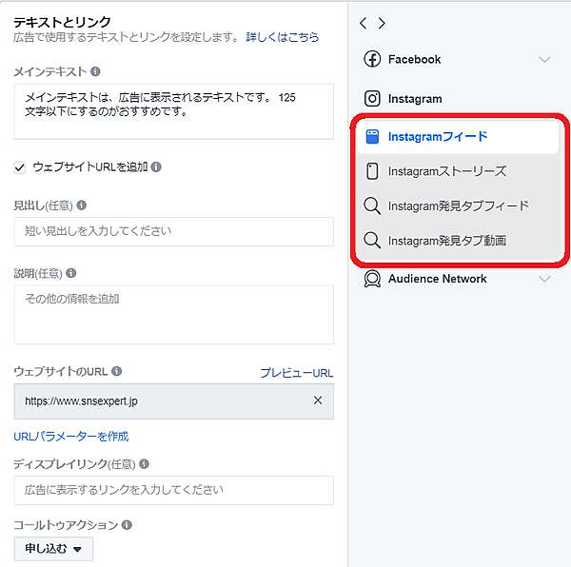Click the info icon beside メインテキスト

click(x=96, y=71)
